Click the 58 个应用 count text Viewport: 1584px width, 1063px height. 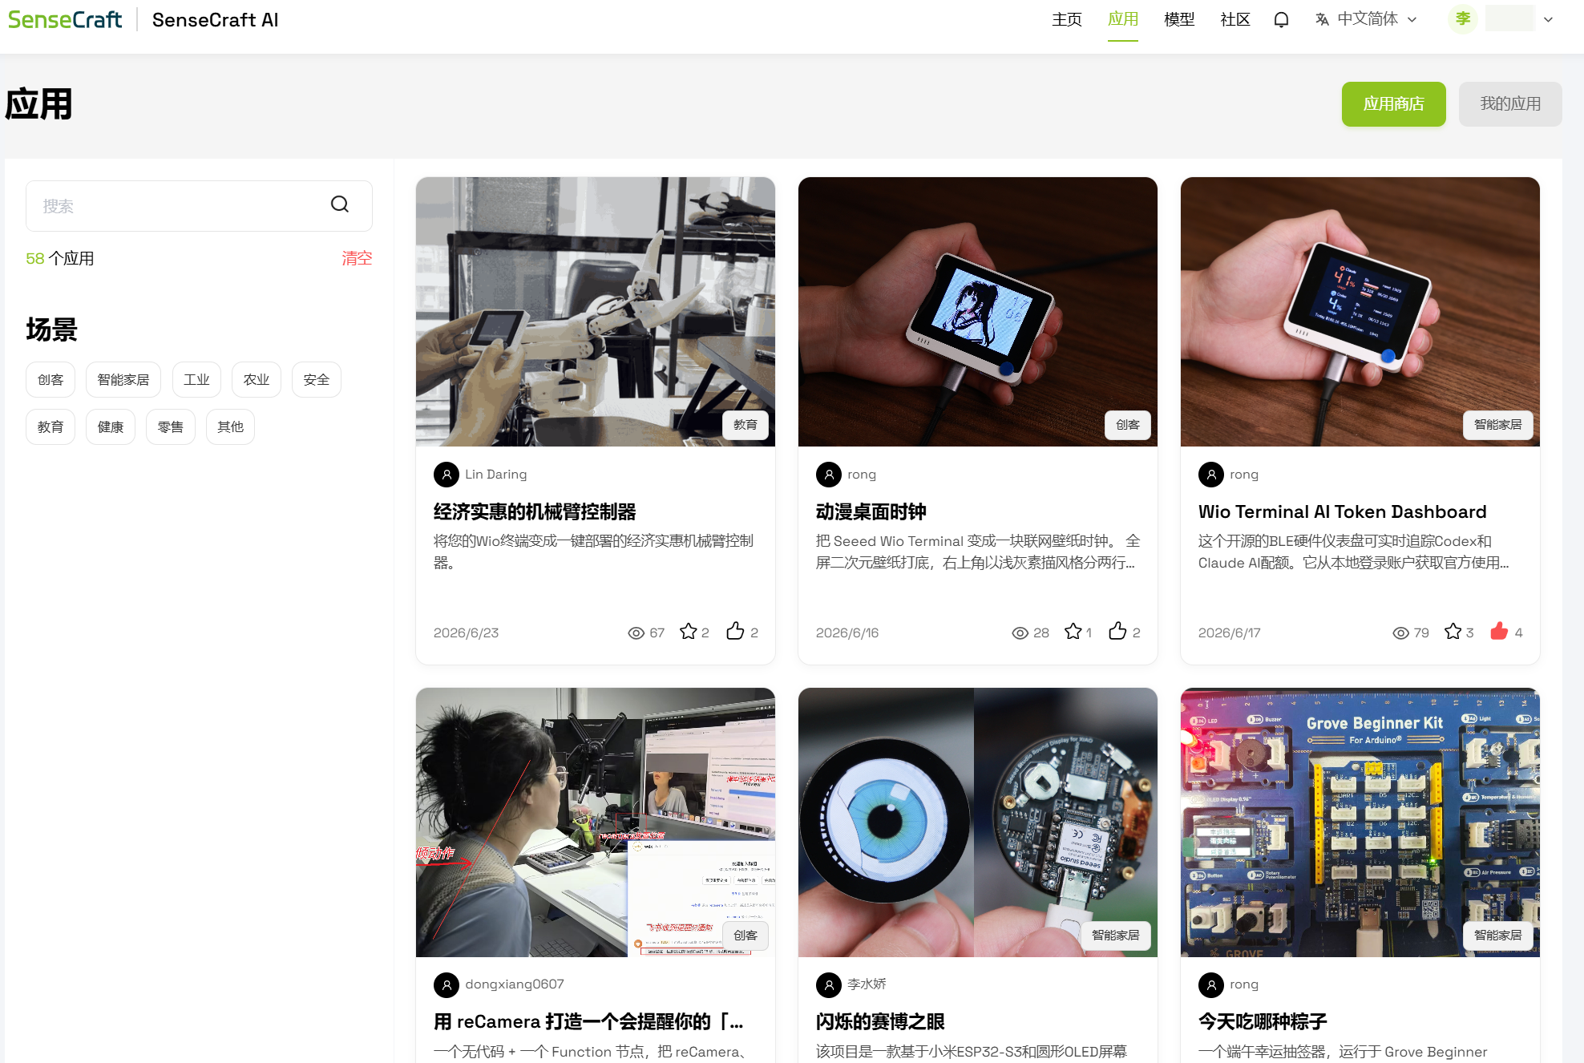click(60, 258)
